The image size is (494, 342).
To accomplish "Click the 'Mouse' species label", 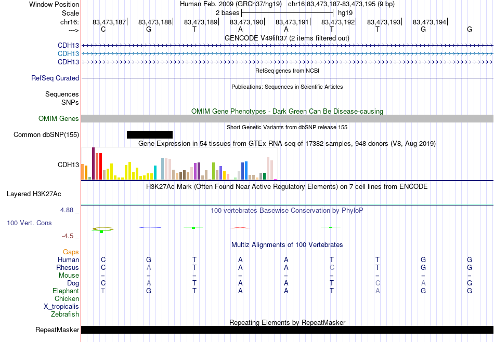I will coord(69,276).
